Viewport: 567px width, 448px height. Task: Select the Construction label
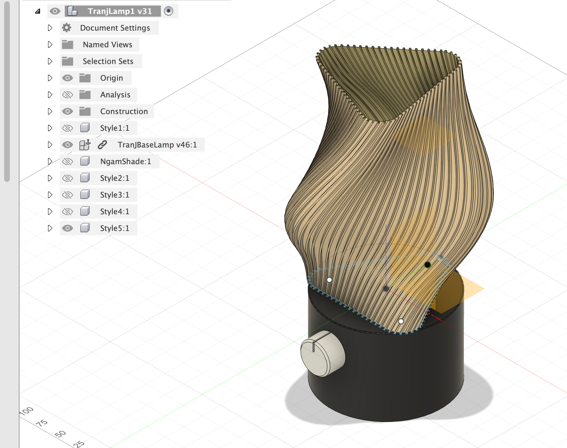point(124,111)
